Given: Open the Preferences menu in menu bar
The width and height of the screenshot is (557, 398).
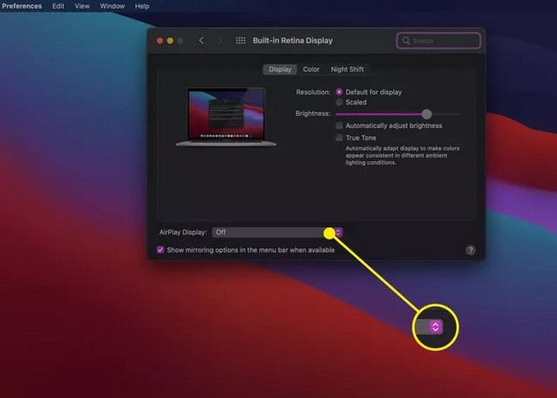Looking at the screenshot, I should click(21, 6).
